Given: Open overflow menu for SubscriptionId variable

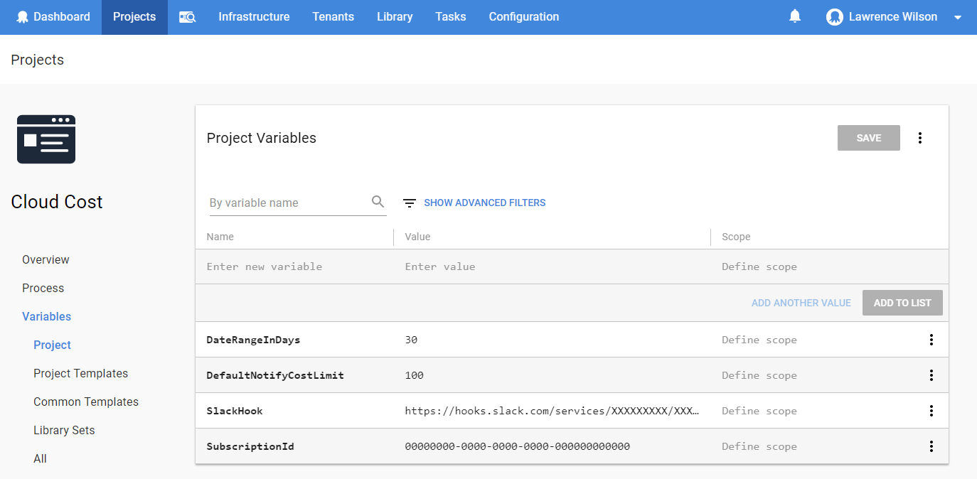Looking at the screenshot, I should [x=931, y=446].
